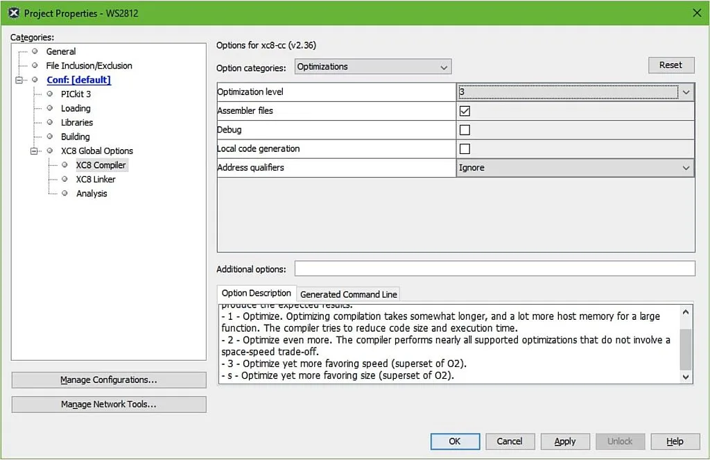This screenshot has width=710, height=460.
Task: Enable the Debug checkbox
Action: (x=465, y=130)
